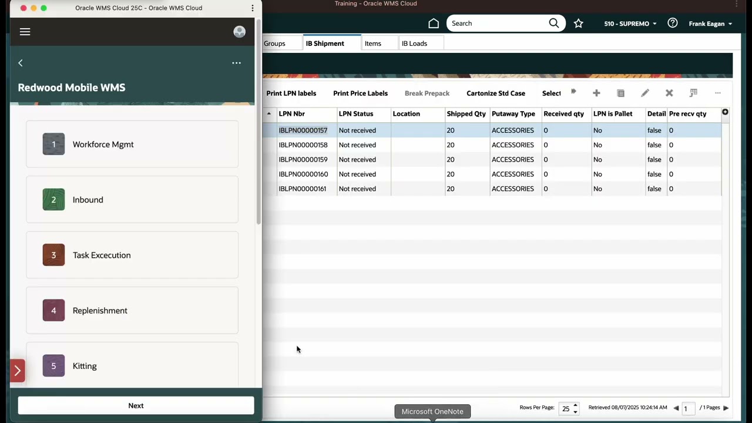Click the Print Price Labels button

click(x=360, y=93)
